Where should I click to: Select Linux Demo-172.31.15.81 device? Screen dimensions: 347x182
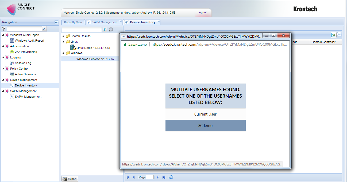(93, 48)
